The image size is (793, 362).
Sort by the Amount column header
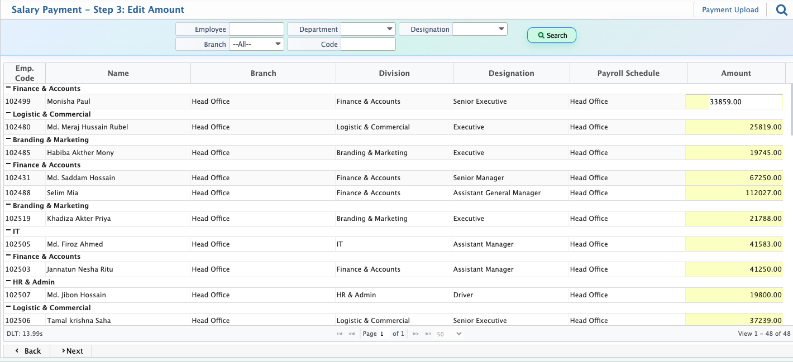point(735,73)
